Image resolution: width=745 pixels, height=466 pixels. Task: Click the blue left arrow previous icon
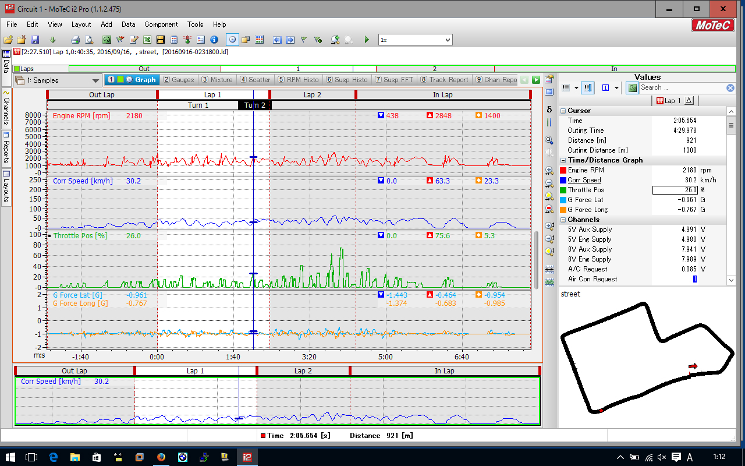tap(277, 40)
